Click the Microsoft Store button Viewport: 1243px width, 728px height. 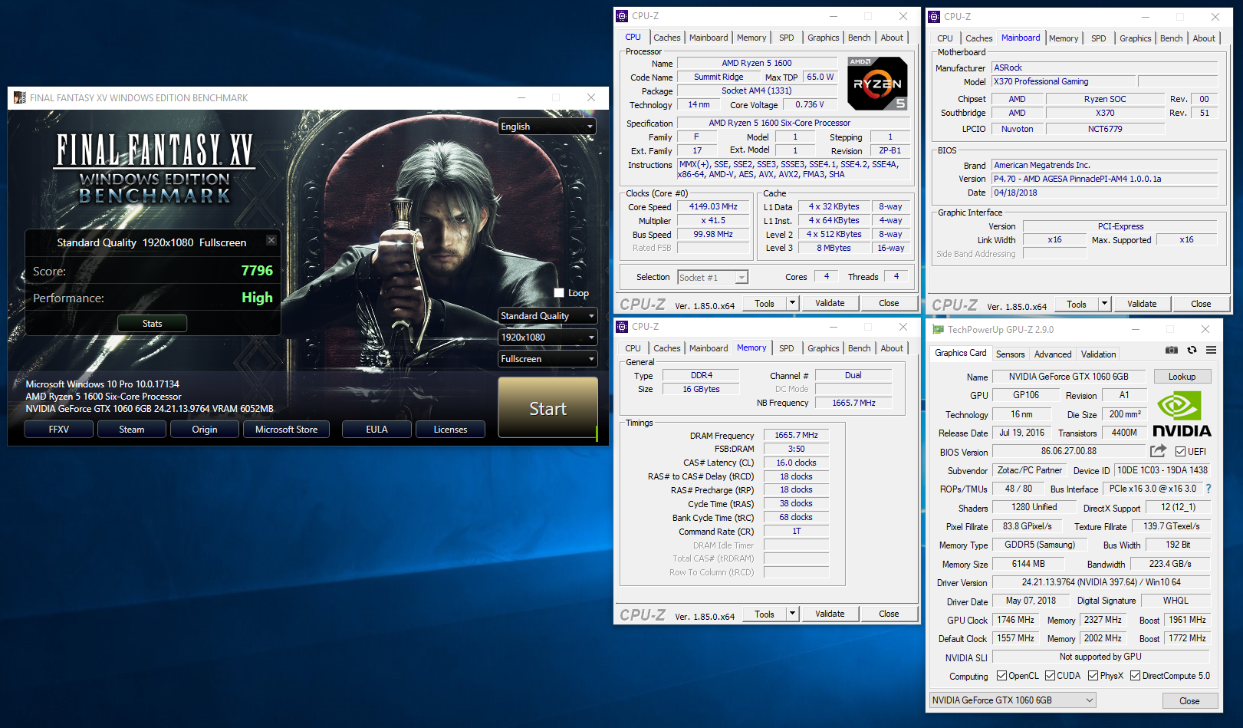click(286, 430)
